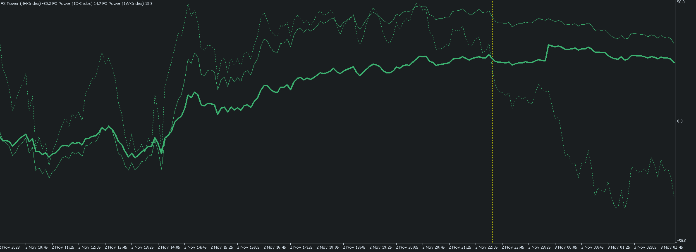
Task: Click the FX Power (4H-Index) -30.2 label
Action: pos(26,3)
